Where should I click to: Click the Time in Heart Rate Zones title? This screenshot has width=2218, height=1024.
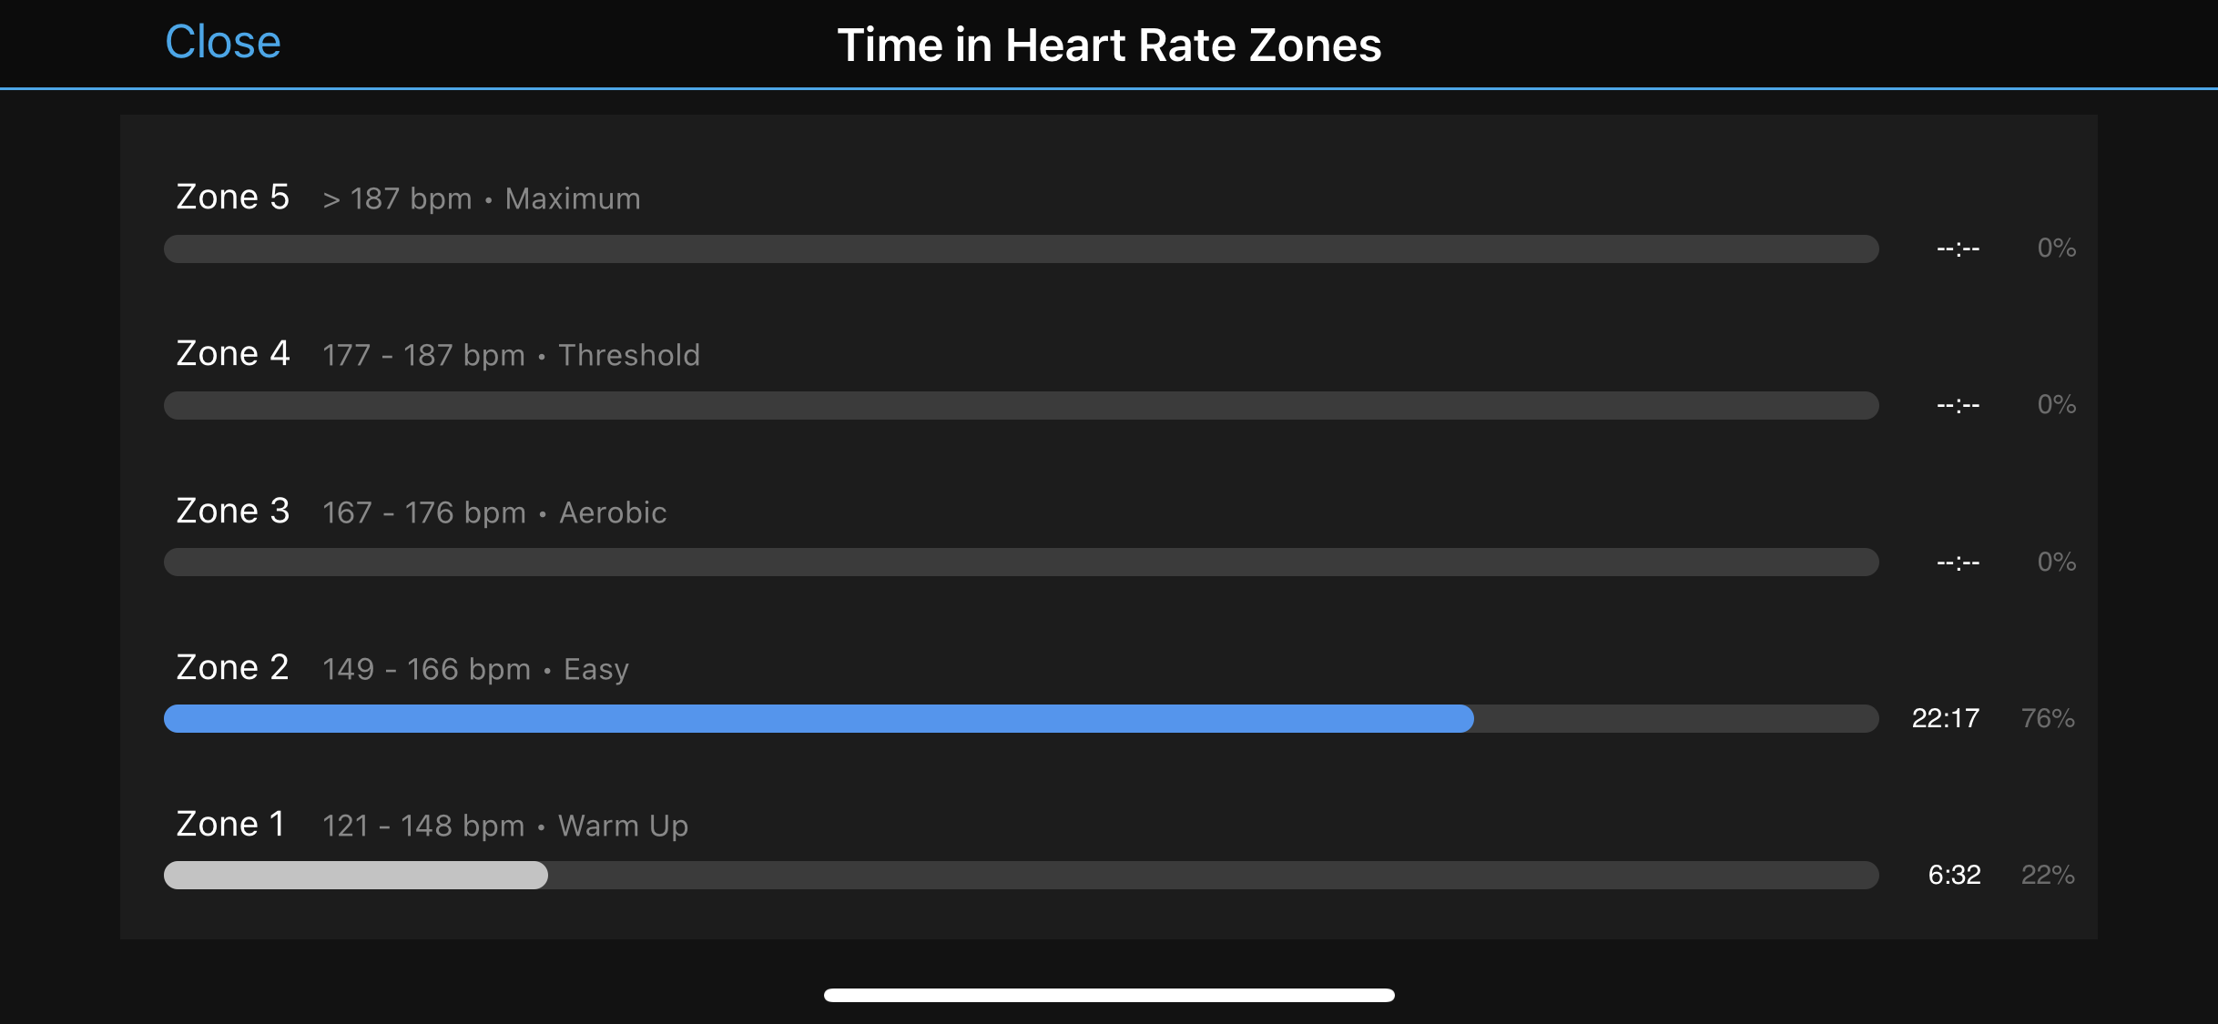tap(1109, 45)
